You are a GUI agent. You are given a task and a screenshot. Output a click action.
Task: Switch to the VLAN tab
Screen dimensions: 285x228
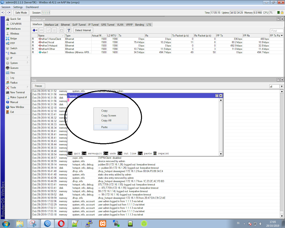pos(120,25)
